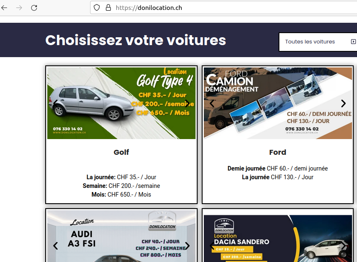This screenshot has height=262, width=357.
Task: Open the Ford vehicle title
Action: (278, 152)
